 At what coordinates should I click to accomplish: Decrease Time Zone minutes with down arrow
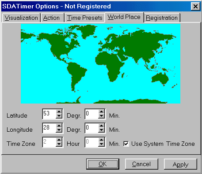pyautogui.click(x=101, y=144)
